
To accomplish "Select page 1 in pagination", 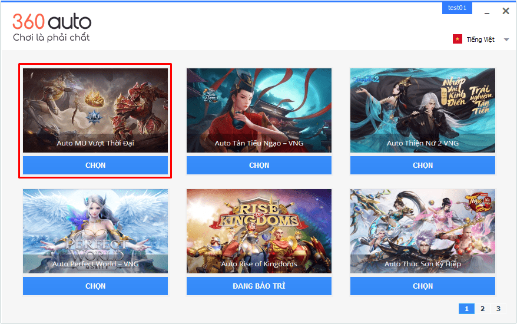I will 466,309.
